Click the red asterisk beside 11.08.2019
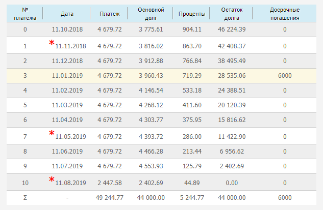 (52, 179)
